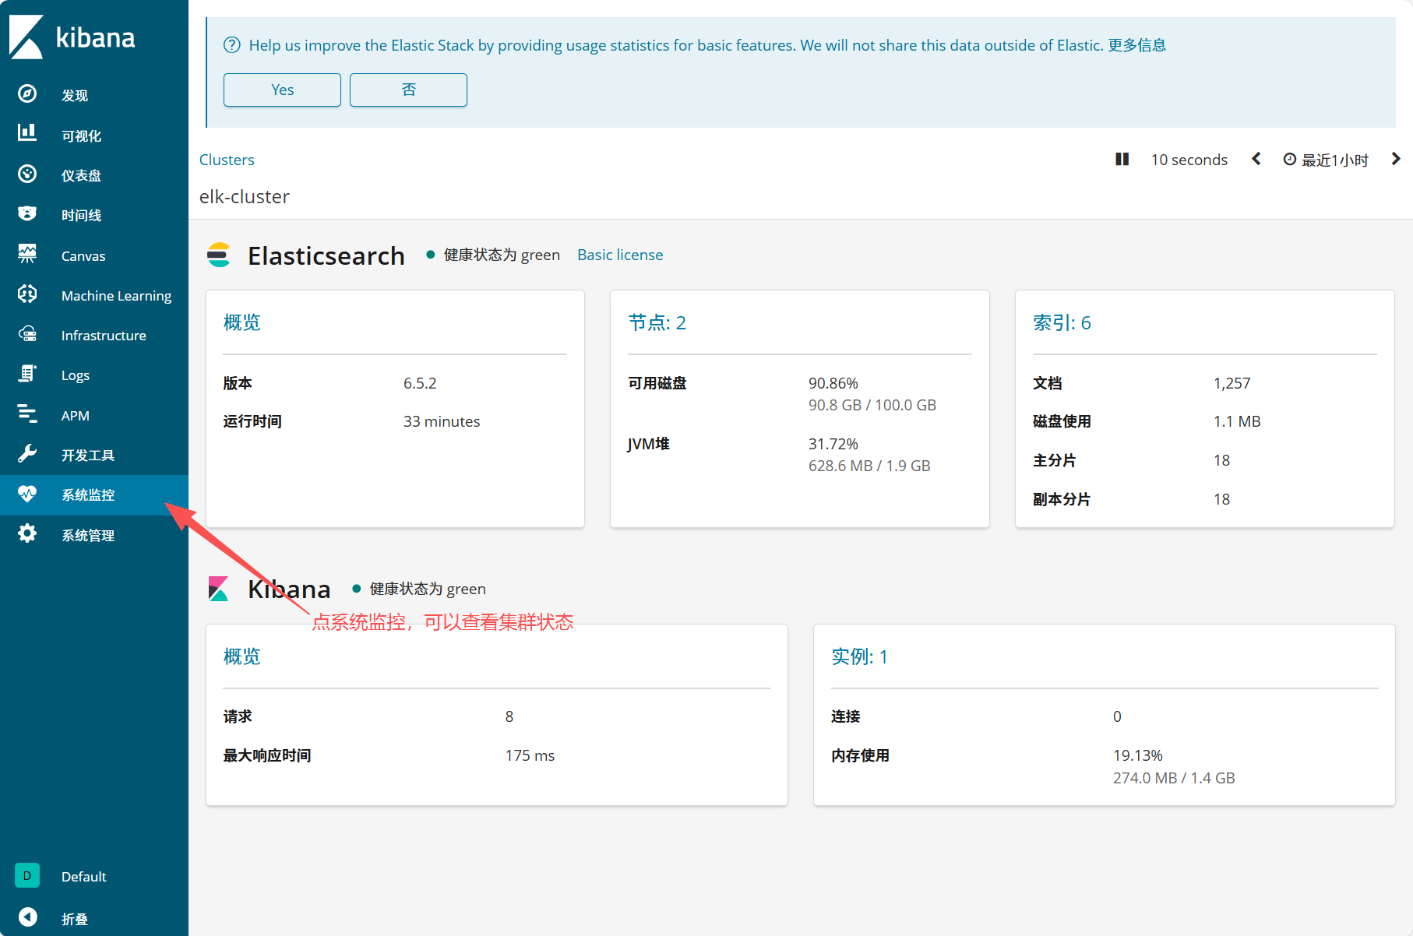Open the 实例: 1 link
The height and width of the screenshot is (936, 1413).
[x=859, y=656]
